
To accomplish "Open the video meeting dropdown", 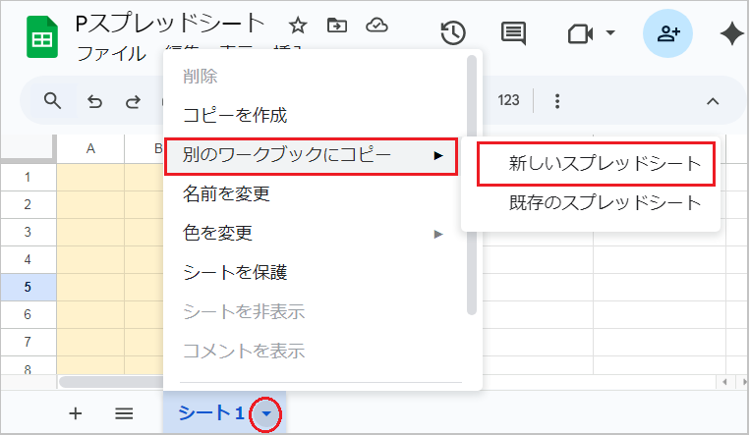I will [x=592, y=33].
